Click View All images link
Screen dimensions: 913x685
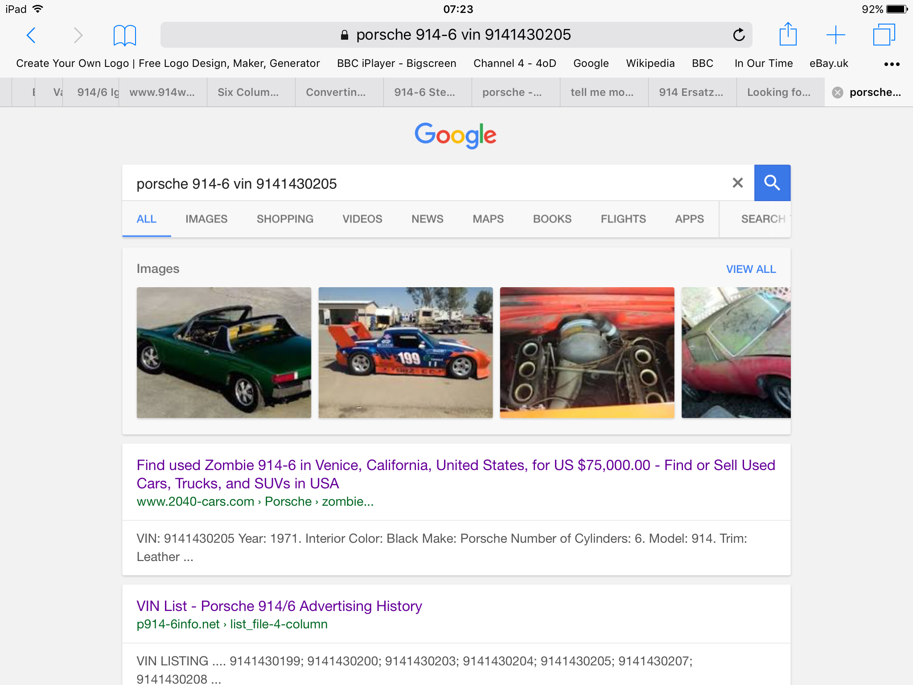(751, 269)
